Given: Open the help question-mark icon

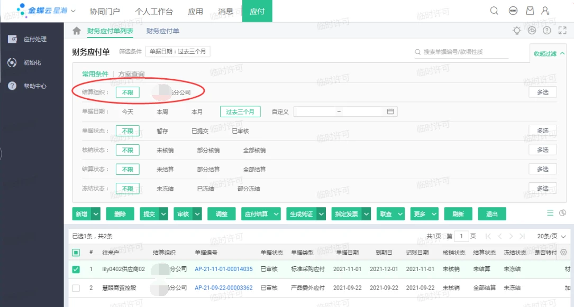Looking at the screenshot, I should point(546,30).
